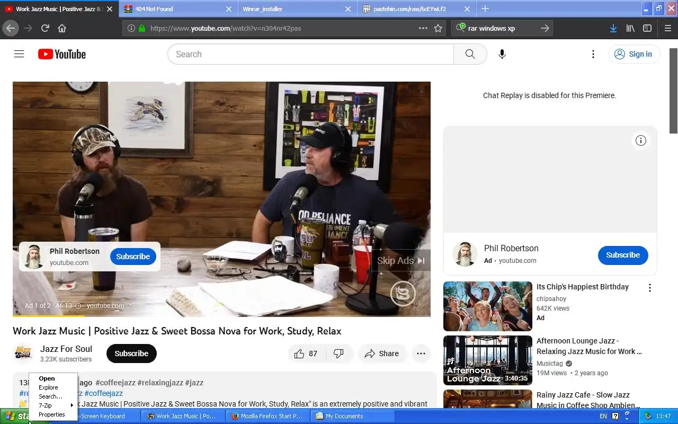Open My Documents from the taskbar
678x424 pixels.
coord(352,416)
